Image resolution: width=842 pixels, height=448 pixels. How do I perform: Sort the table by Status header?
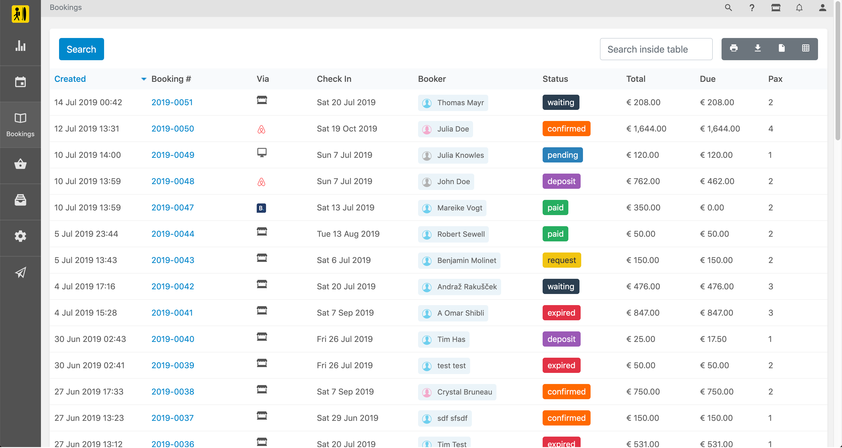[555, 79]
